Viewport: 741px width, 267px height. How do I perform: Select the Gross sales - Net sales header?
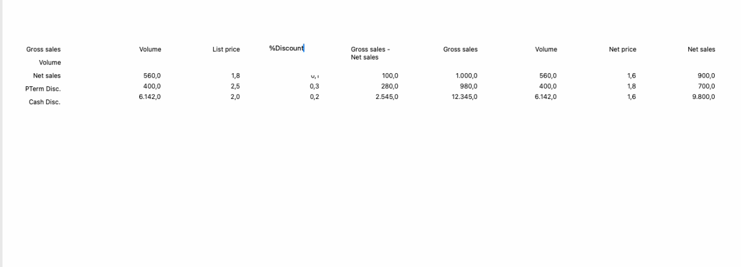point(370,53)
